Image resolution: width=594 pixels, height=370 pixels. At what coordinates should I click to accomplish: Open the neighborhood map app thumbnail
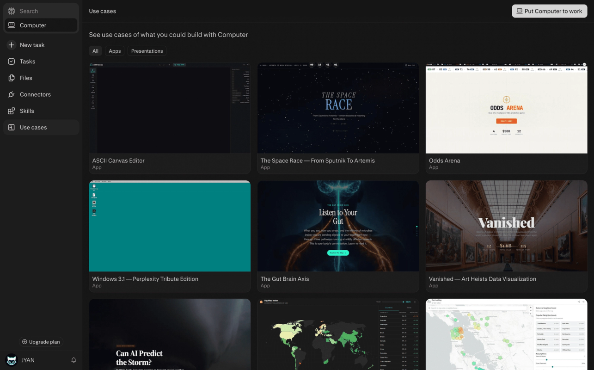(x=506, y=334)
